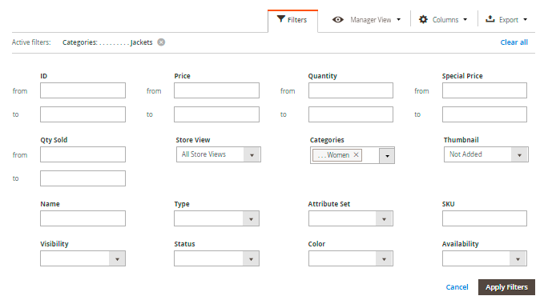Click the Cancel link

point(457,287)
